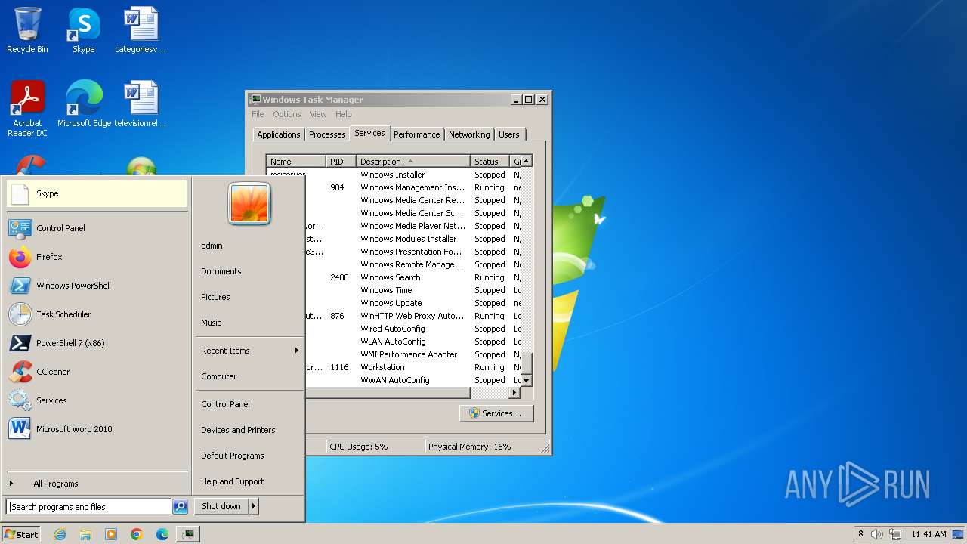This screenshot has height=544, width=967.
Task: Click Search programs and files box
Action: point(88,507)
